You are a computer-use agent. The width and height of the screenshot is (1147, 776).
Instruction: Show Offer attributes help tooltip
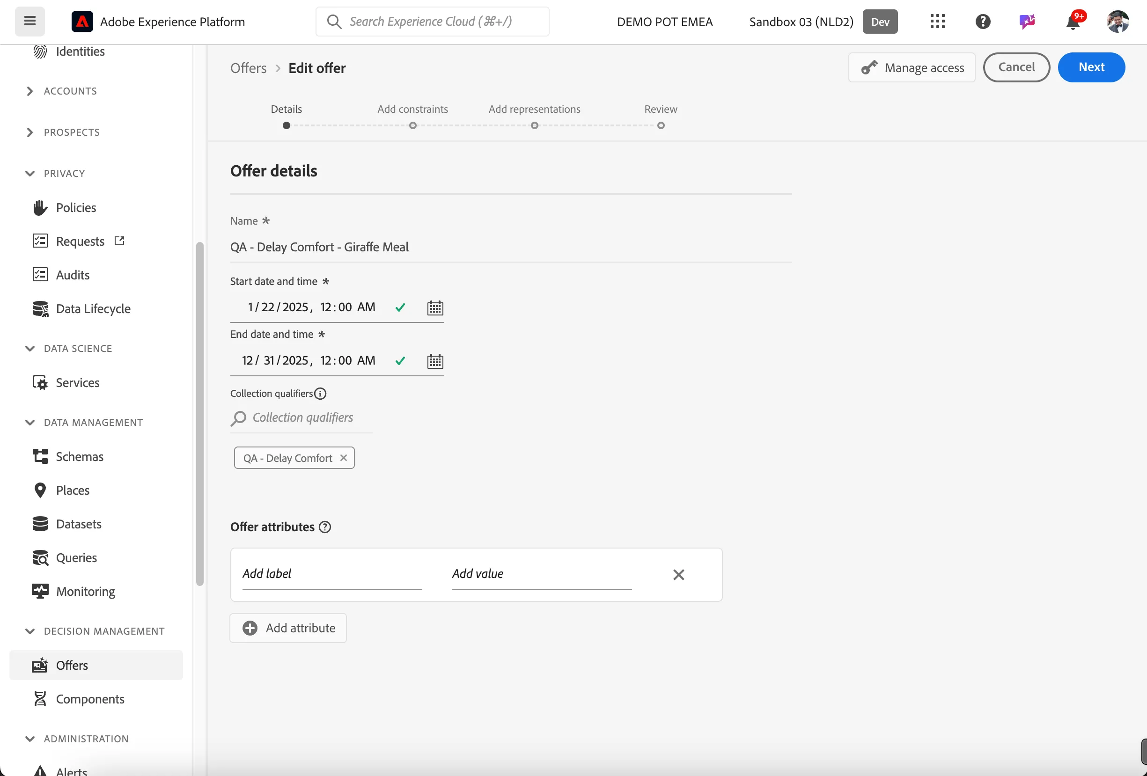point(325,527)
